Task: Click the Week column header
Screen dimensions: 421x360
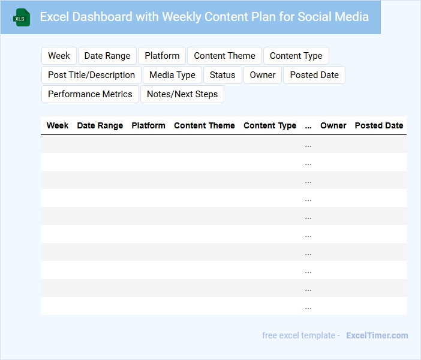Action: tap(58, 126)
